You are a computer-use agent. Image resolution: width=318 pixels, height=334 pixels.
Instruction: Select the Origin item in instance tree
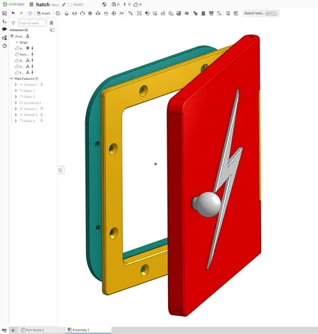coord(24,42)
